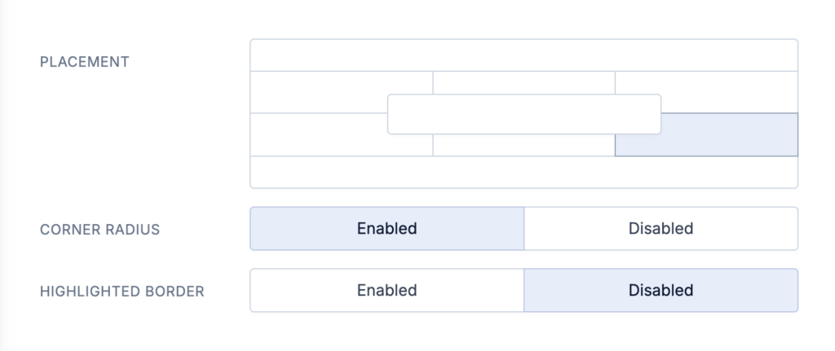Click Disabled for Highlighted Border
The height and width of the screenshot is (351, 835).
click(660, 291)
